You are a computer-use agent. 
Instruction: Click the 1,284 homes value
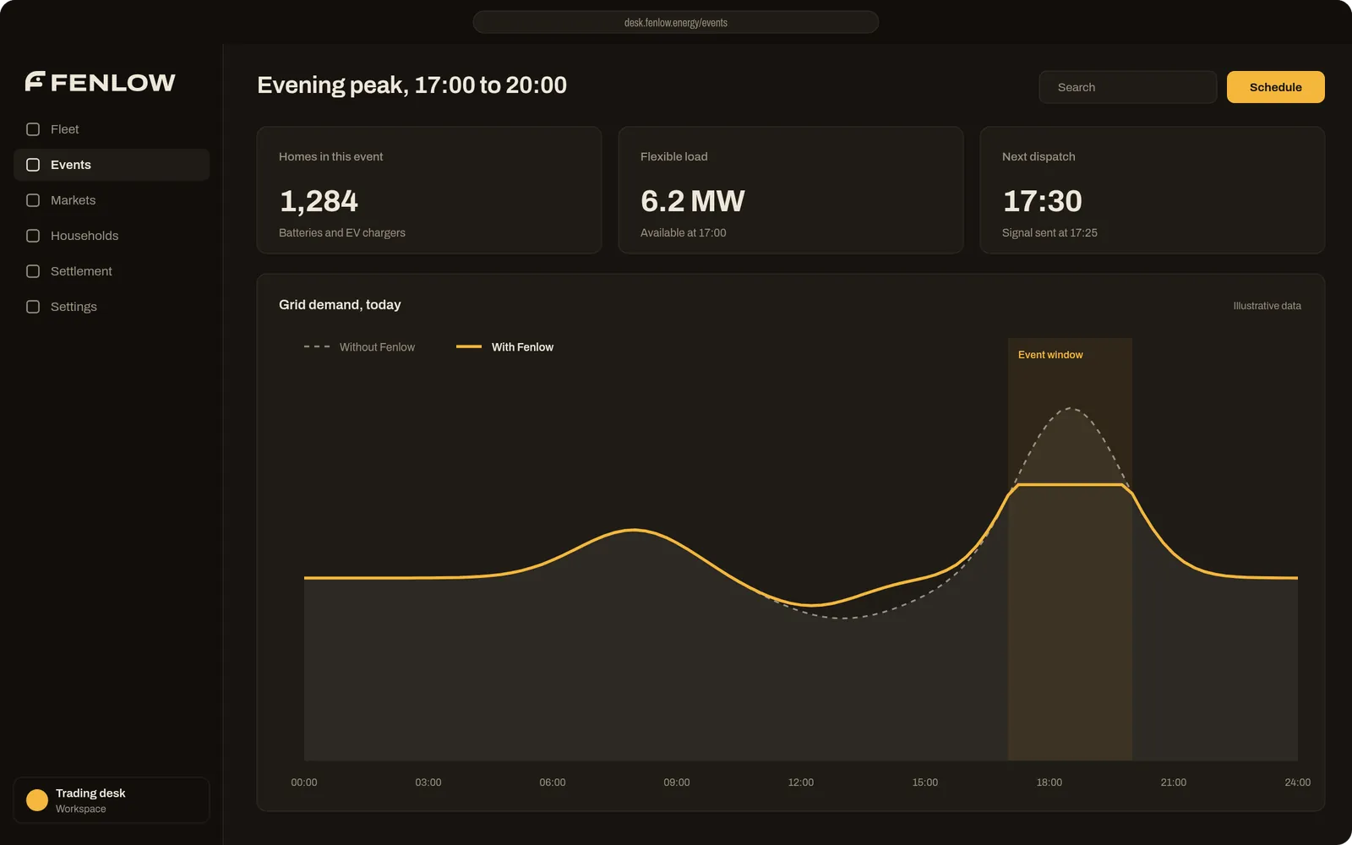319,201
